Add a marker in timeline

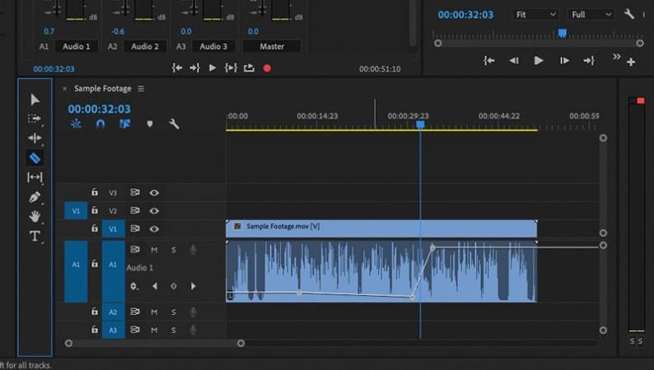click(x=150, y=124)
